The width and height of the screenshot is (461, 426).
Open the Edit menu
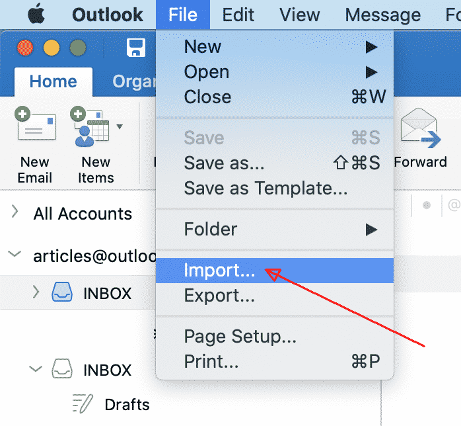[238, 15]
